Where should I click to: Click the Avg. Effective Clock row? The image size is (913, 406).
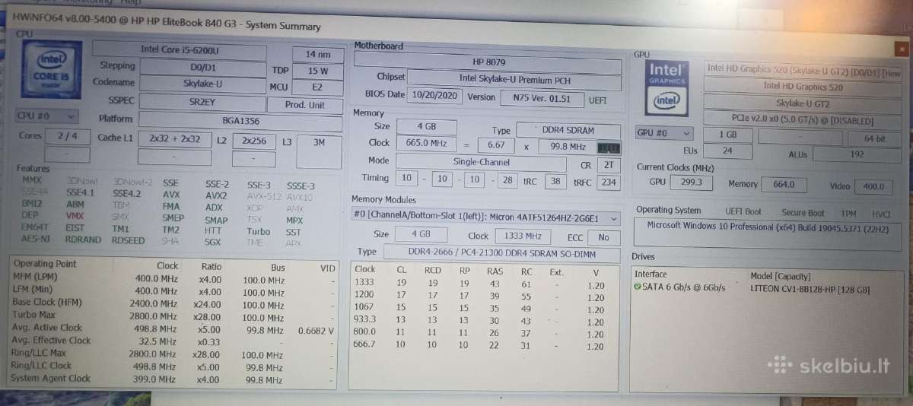[174, 341]
